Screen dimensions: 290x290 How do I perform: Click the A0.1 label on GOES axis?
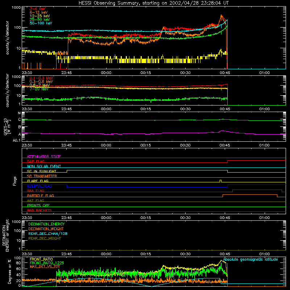click(x=17, y=140)
